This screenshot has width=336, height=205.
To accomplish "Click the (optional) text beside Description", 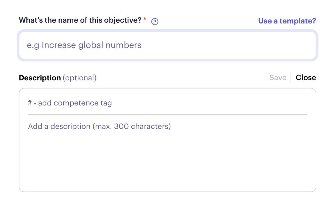I will pos(80,78).
